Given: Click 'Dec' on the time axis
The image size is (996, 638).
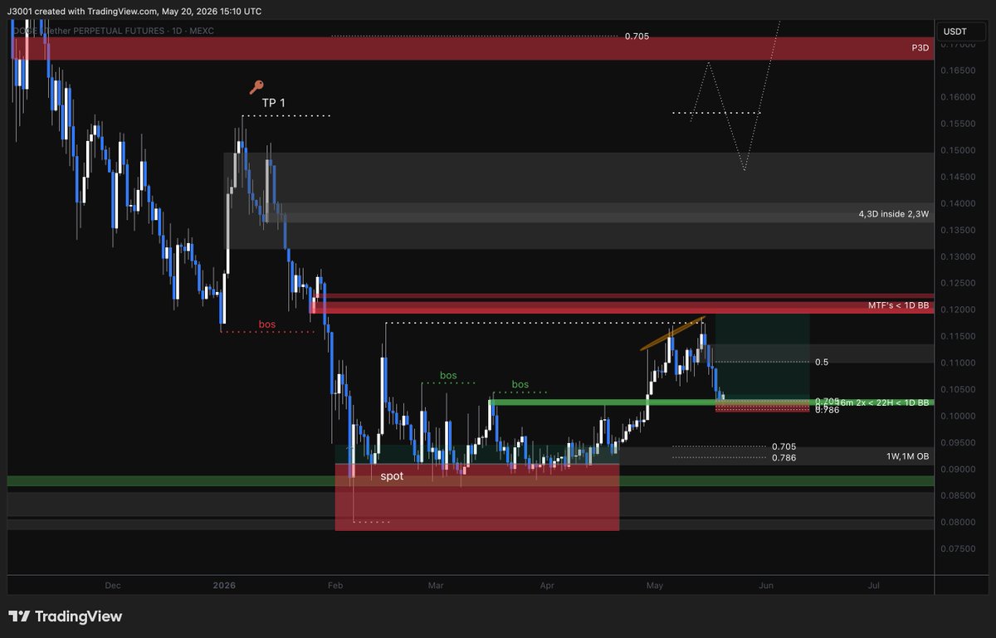Looking at the screenshot, I should tap(113, 585).
